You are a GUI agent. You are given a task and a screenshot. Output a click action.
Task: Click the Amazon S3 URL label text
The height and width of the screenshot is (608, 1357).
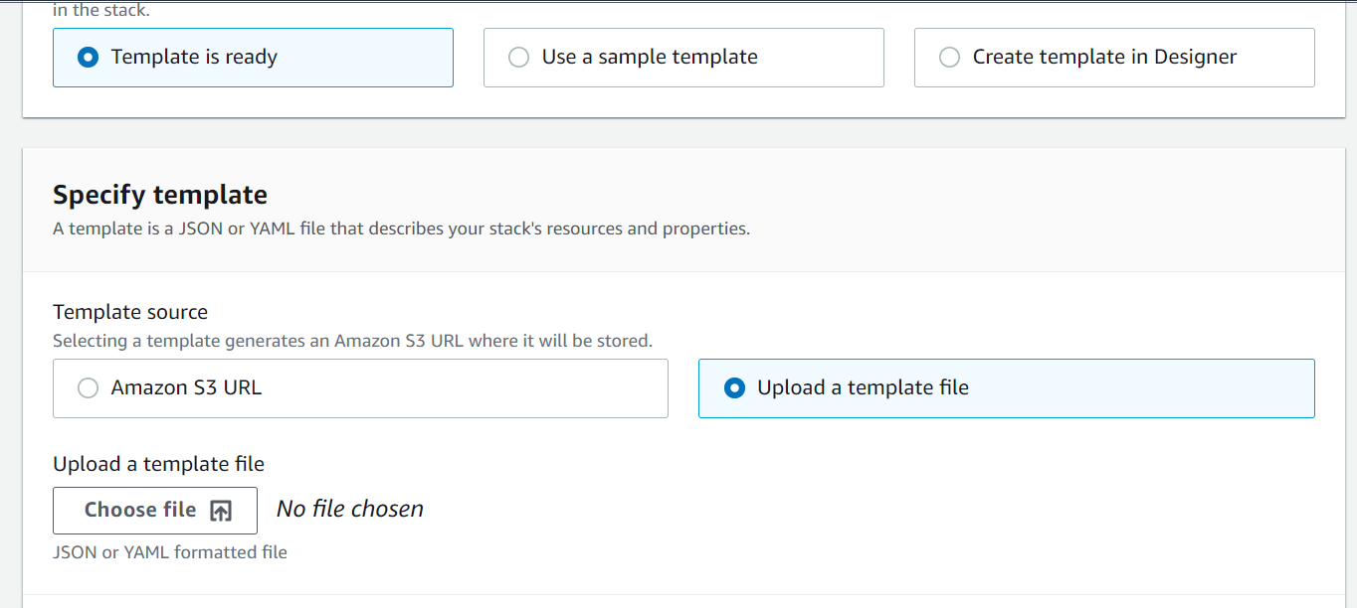(186, 388)
